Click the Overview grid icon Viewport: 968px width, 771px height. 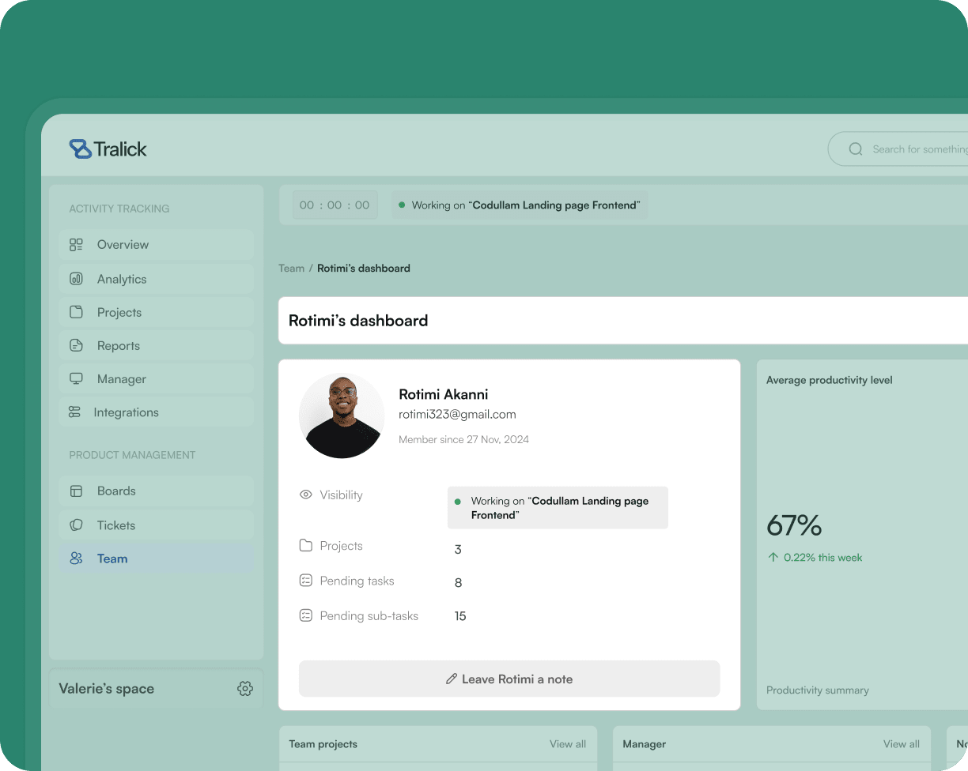tap(76, 245)
